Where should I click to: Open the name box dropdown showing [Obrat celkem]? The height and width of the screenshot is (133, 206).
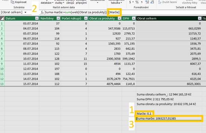25,13
